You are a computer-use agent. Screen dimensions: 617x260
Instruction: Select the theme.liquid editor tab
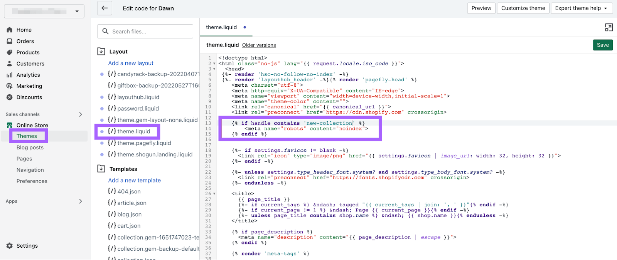(x=221, y=27)
